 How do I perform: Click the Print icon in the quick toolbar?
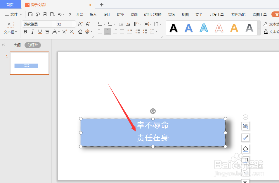(x=45, y=14)
